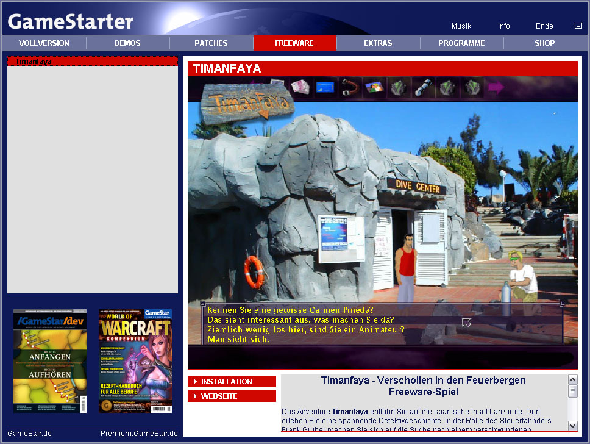Click the couple photo inventory icon
The width and height of the screenshot is (590, 444).
pos(374,87)
